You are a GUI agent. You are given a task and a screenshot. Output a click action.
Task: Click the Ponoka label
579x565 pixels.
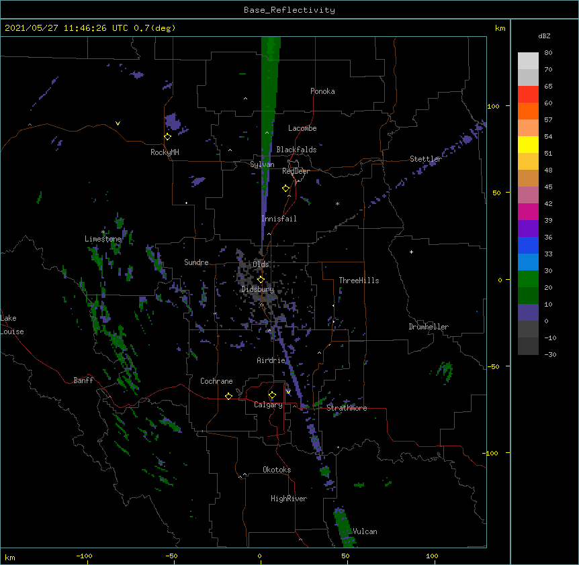322,91
